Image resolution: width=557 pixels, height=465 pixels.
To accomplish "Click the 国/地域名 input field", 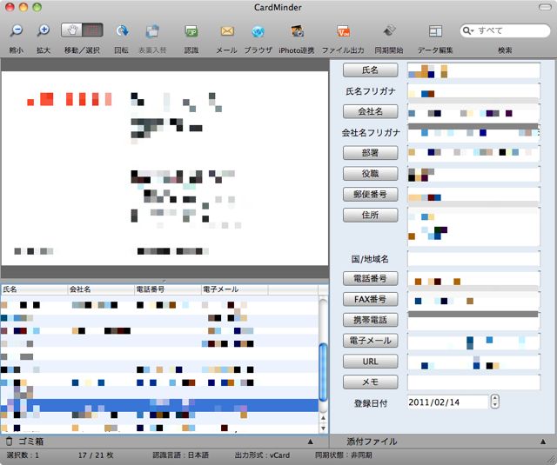I will (x=473, y=259).
